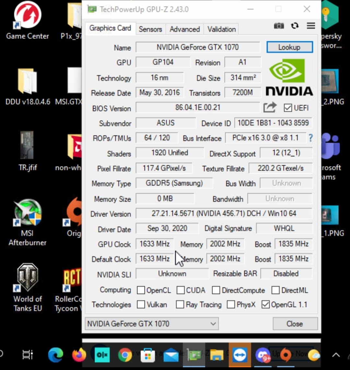The width and height of the screenshot is (350, 370).
Task: Show hidden system tray icons chevron
Action: point(336,355)
